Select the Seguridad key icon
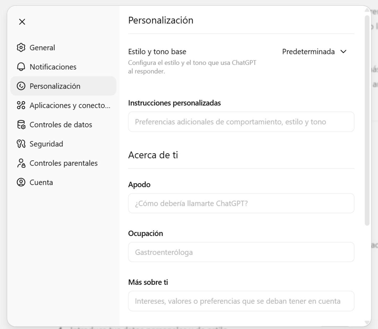The height and width of the screenshot is (329, 378). pyautogui.click(x=21, y=144)
